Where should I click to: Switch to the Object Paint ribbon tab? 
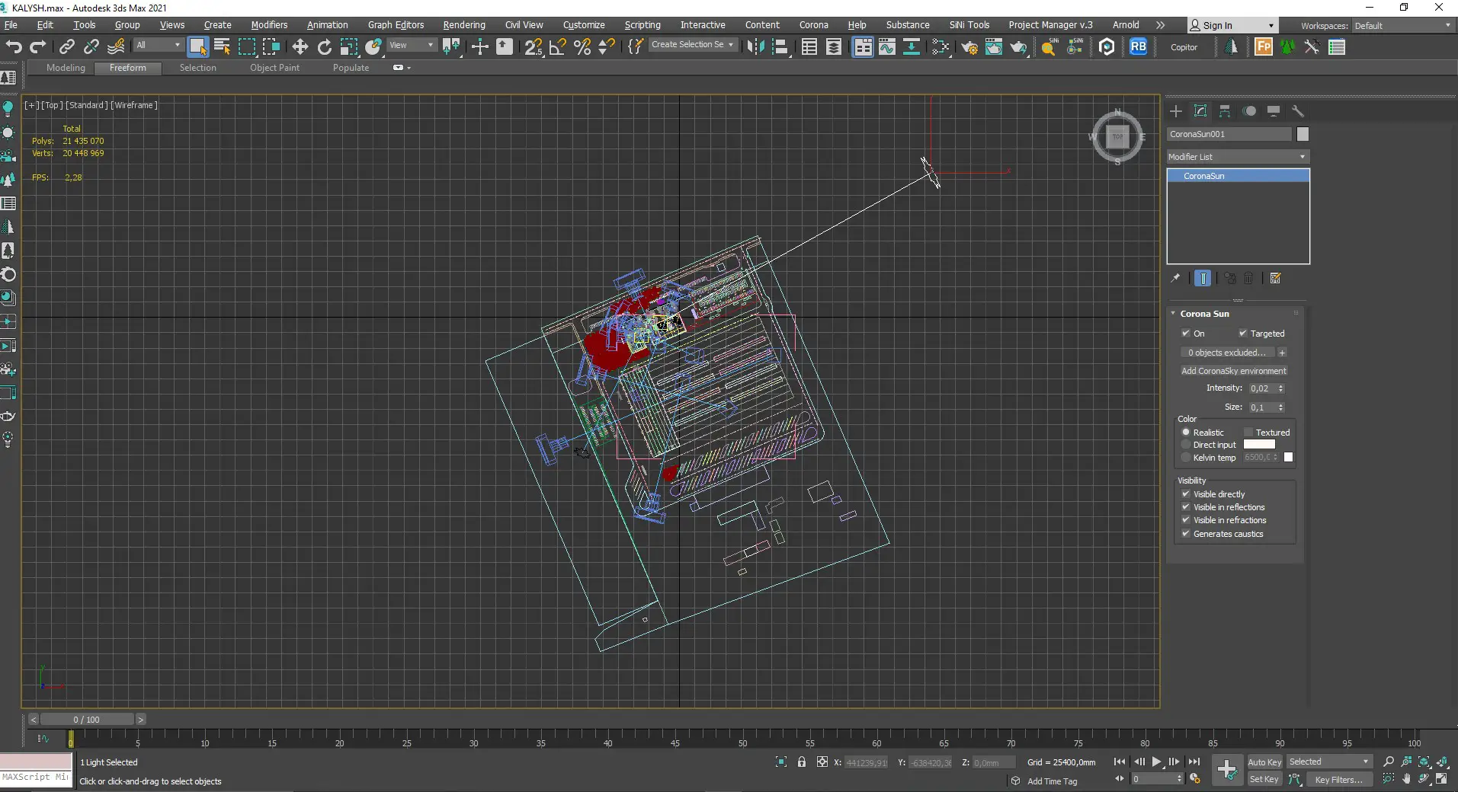click(274, 68)
